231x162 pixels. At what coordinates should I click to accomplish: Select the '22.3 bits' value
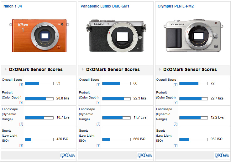click(x=140, y=98)
